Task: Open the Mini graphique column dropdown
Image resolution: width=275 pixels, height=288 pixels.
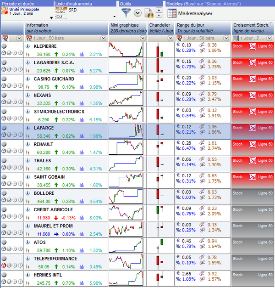Action: click(x=143, y=38)
